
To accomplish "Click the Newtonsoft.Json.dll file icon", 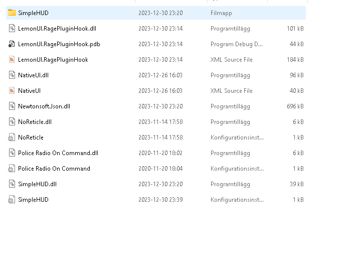I will (12, 106).
